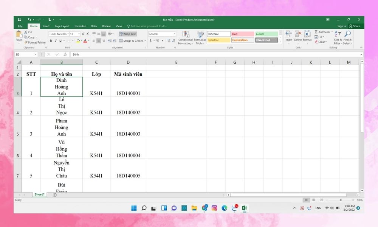Toggle italic formatting
The image size is (378, 227).
coord(56,41)
